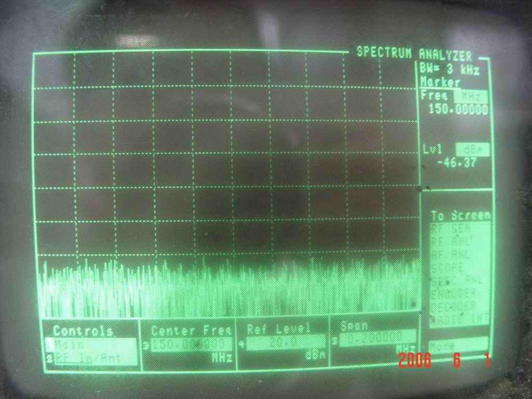Click the noise trace in spectrum display

(226, 290)
